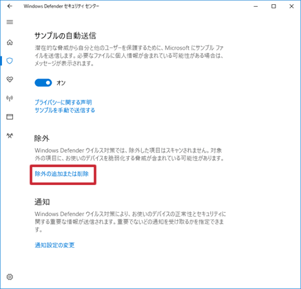Open the hamburger navigation menu
The image size is (301, 289).
[x=10, y=22]
